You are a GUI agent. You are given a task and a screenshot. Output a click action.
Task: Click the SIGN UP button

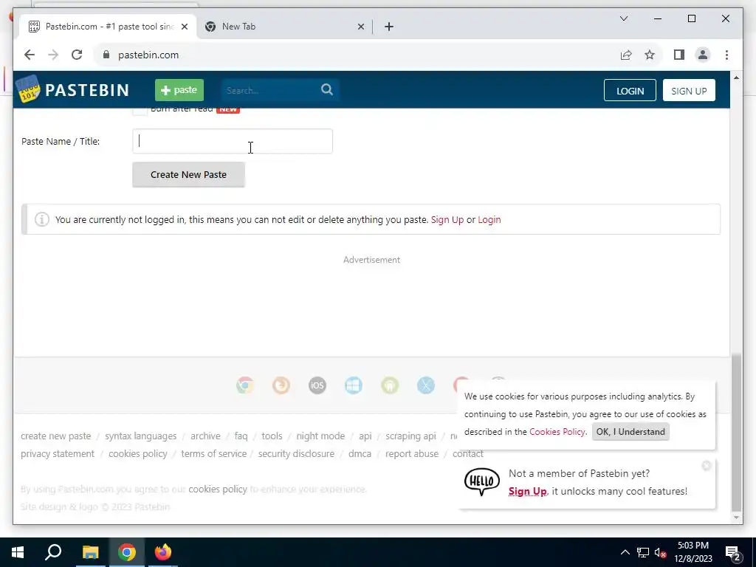pos(689,91)
